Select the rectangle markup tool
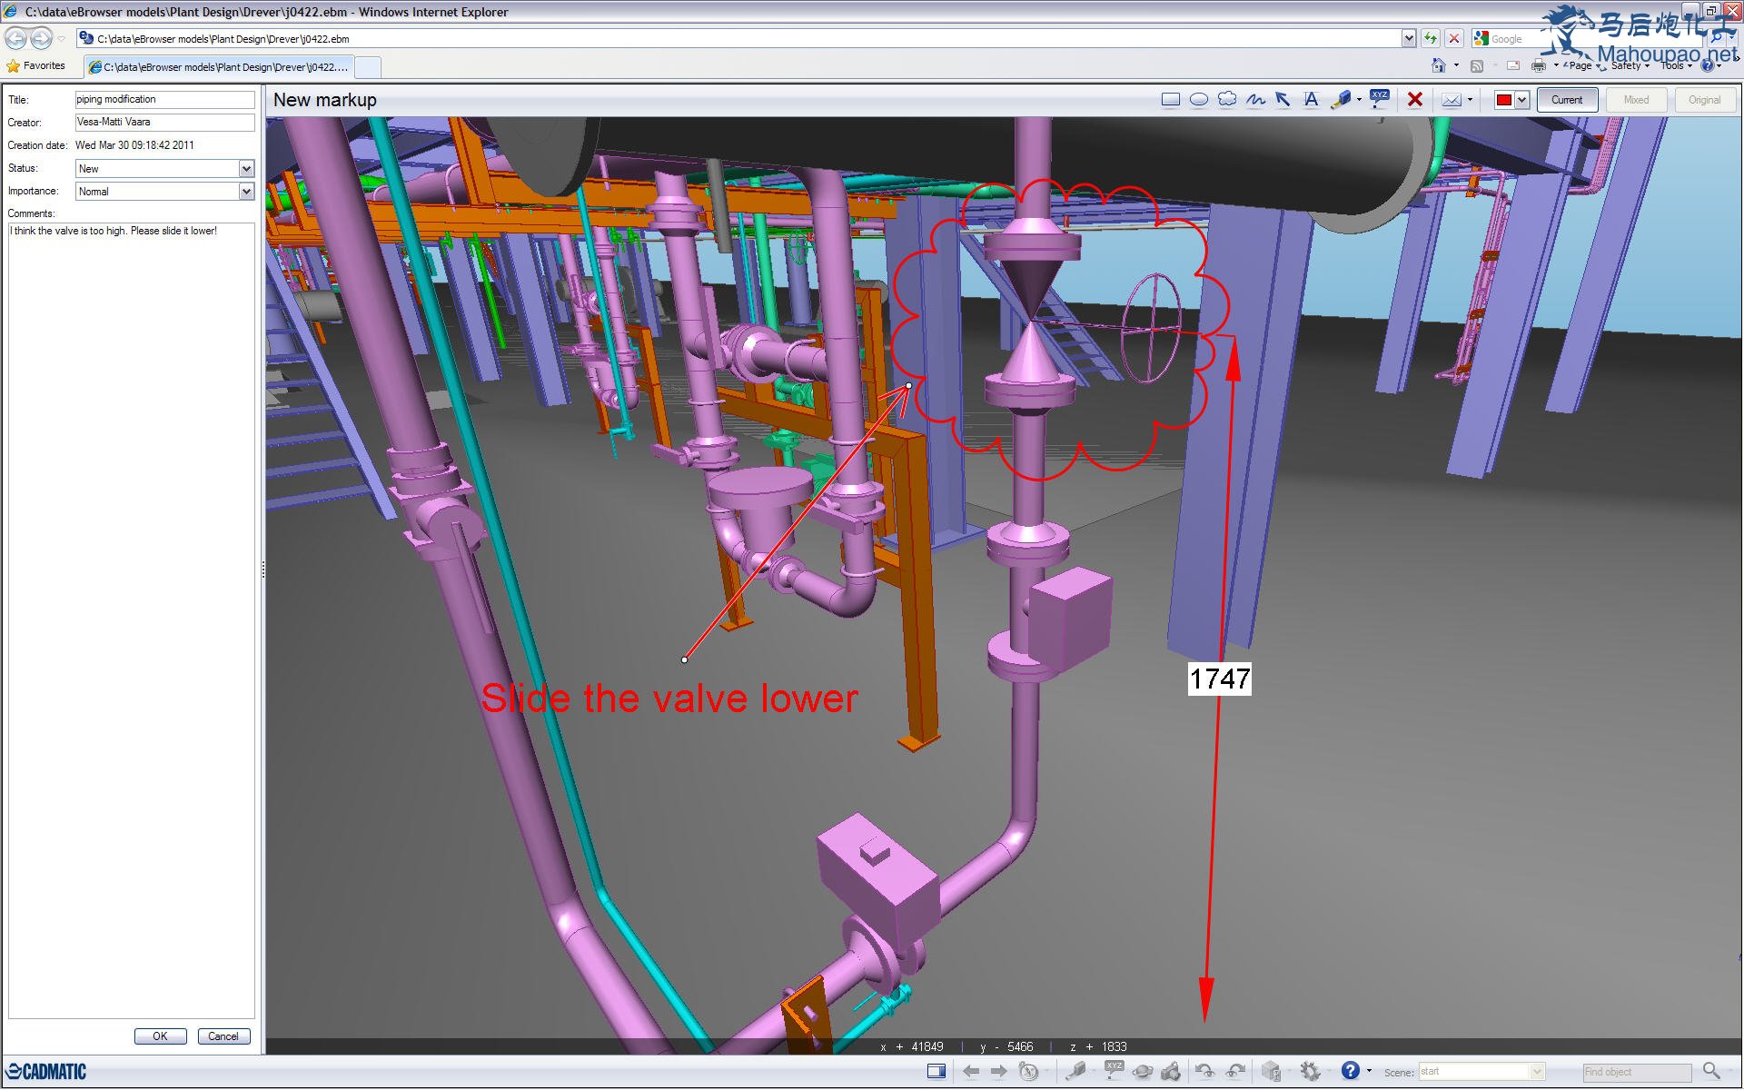 coord(1171,100)
